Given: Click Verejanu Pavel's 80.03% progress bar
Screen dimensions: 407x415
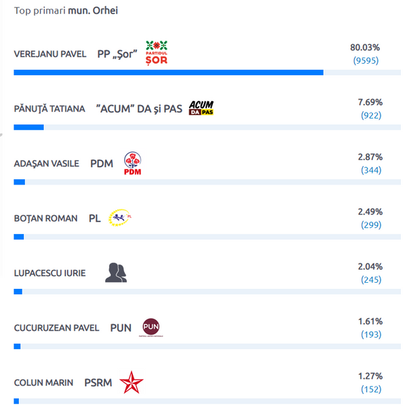Looking at the screenshot, I should 207,73.
